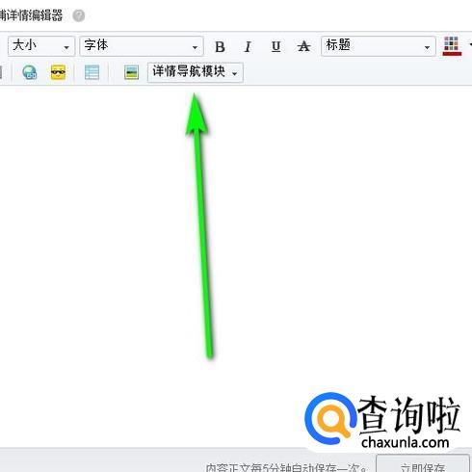This screenshot has height=472, width=472.
Task: Open the text color palette grid
Action: point(452,46)
